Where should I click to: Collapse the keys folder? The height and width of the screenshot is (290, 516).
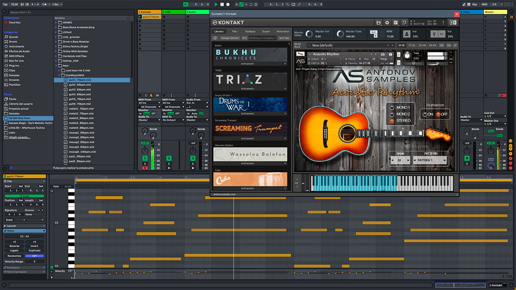click(x=56, y=66)
